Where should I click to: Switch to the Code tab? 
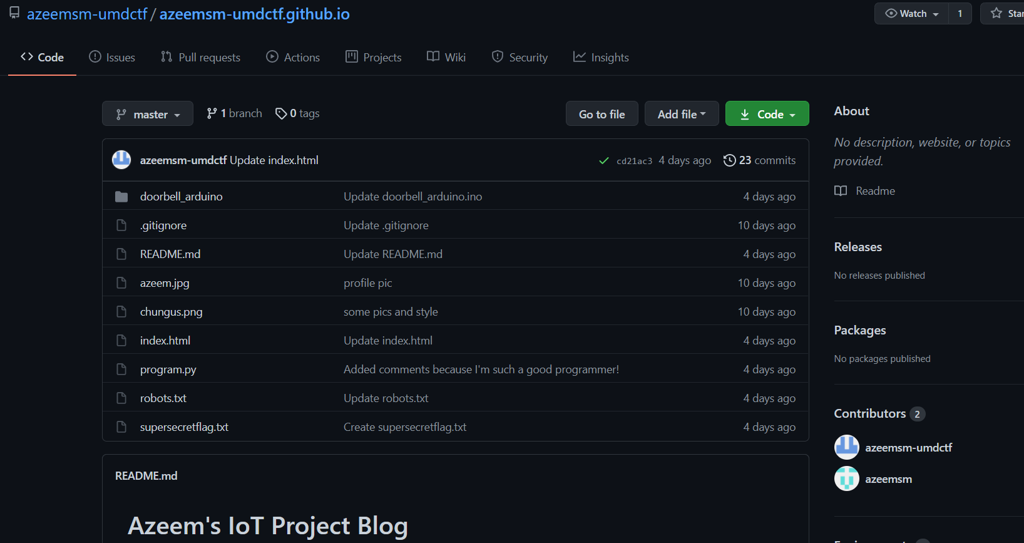tap(42, 57)
